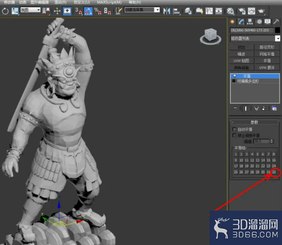Select the Rotate tool in toolbar
The image size is (282, 245).
coord(5,11)
